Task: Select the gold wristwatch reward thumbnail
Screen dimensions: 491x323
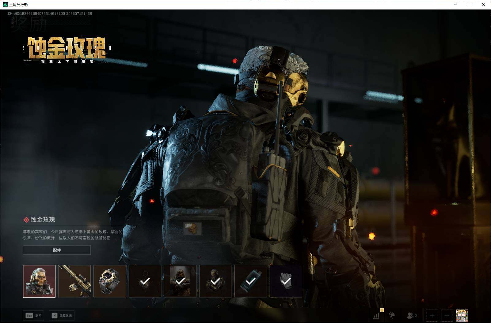Action: pos(110,281)
